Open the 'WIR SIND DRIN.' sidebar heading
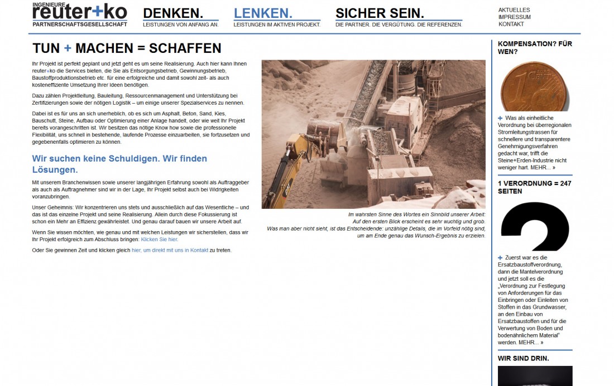The image size is (614, 386). [x=524, y=358]
